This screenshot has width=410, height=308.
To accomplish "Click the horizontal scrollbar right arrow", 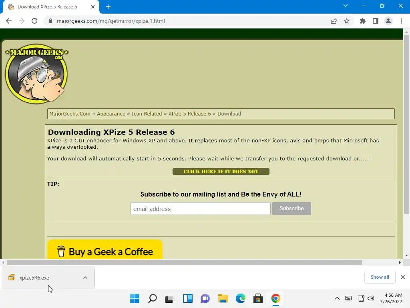I will 400,262.
